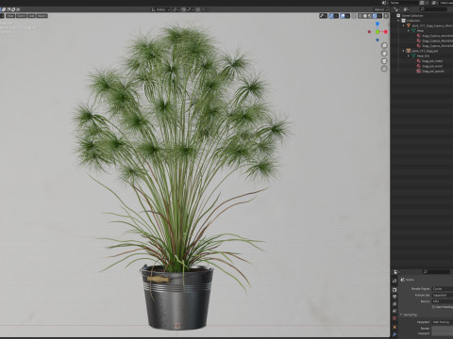Open the Add menu in viewport header
The height and width of the screenshot is (339, 453).
(x=31, y=16)
